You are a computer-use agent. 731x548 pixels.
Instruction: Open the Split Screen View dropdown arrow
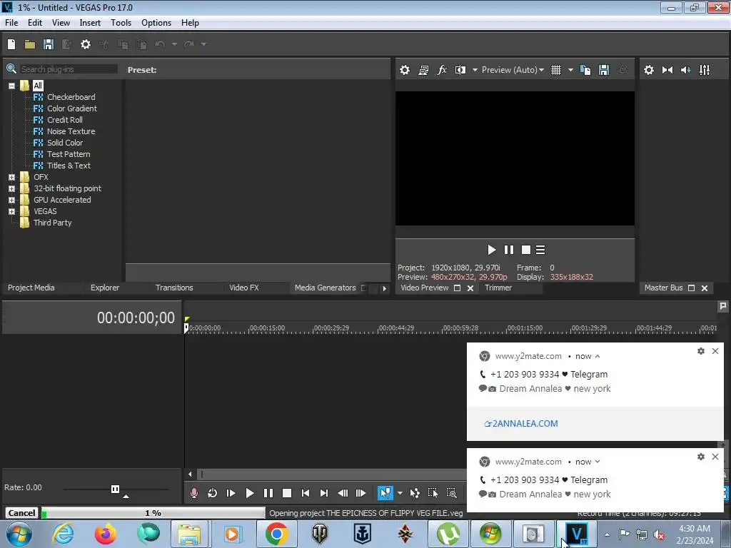point(475,70)
